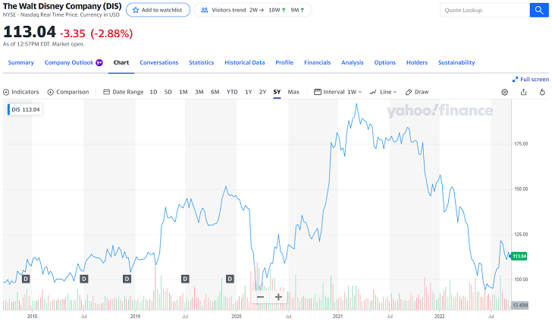Select the 1Y time range

point(248,92)
